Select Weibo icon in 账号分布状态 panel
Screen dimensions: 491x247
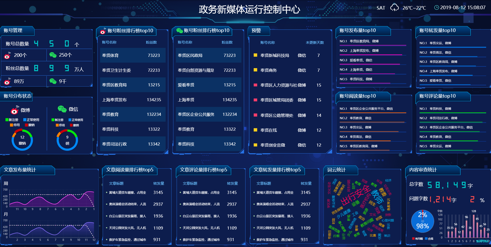(x=15, y=110)
